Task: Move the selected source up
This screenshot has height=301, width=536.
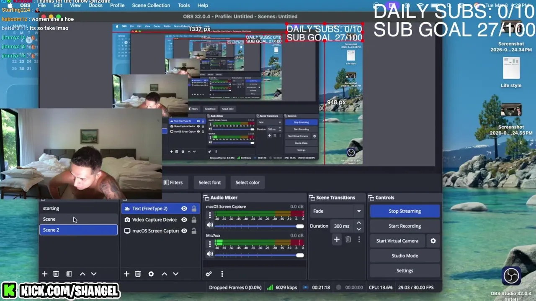Action: coord(165,274)
